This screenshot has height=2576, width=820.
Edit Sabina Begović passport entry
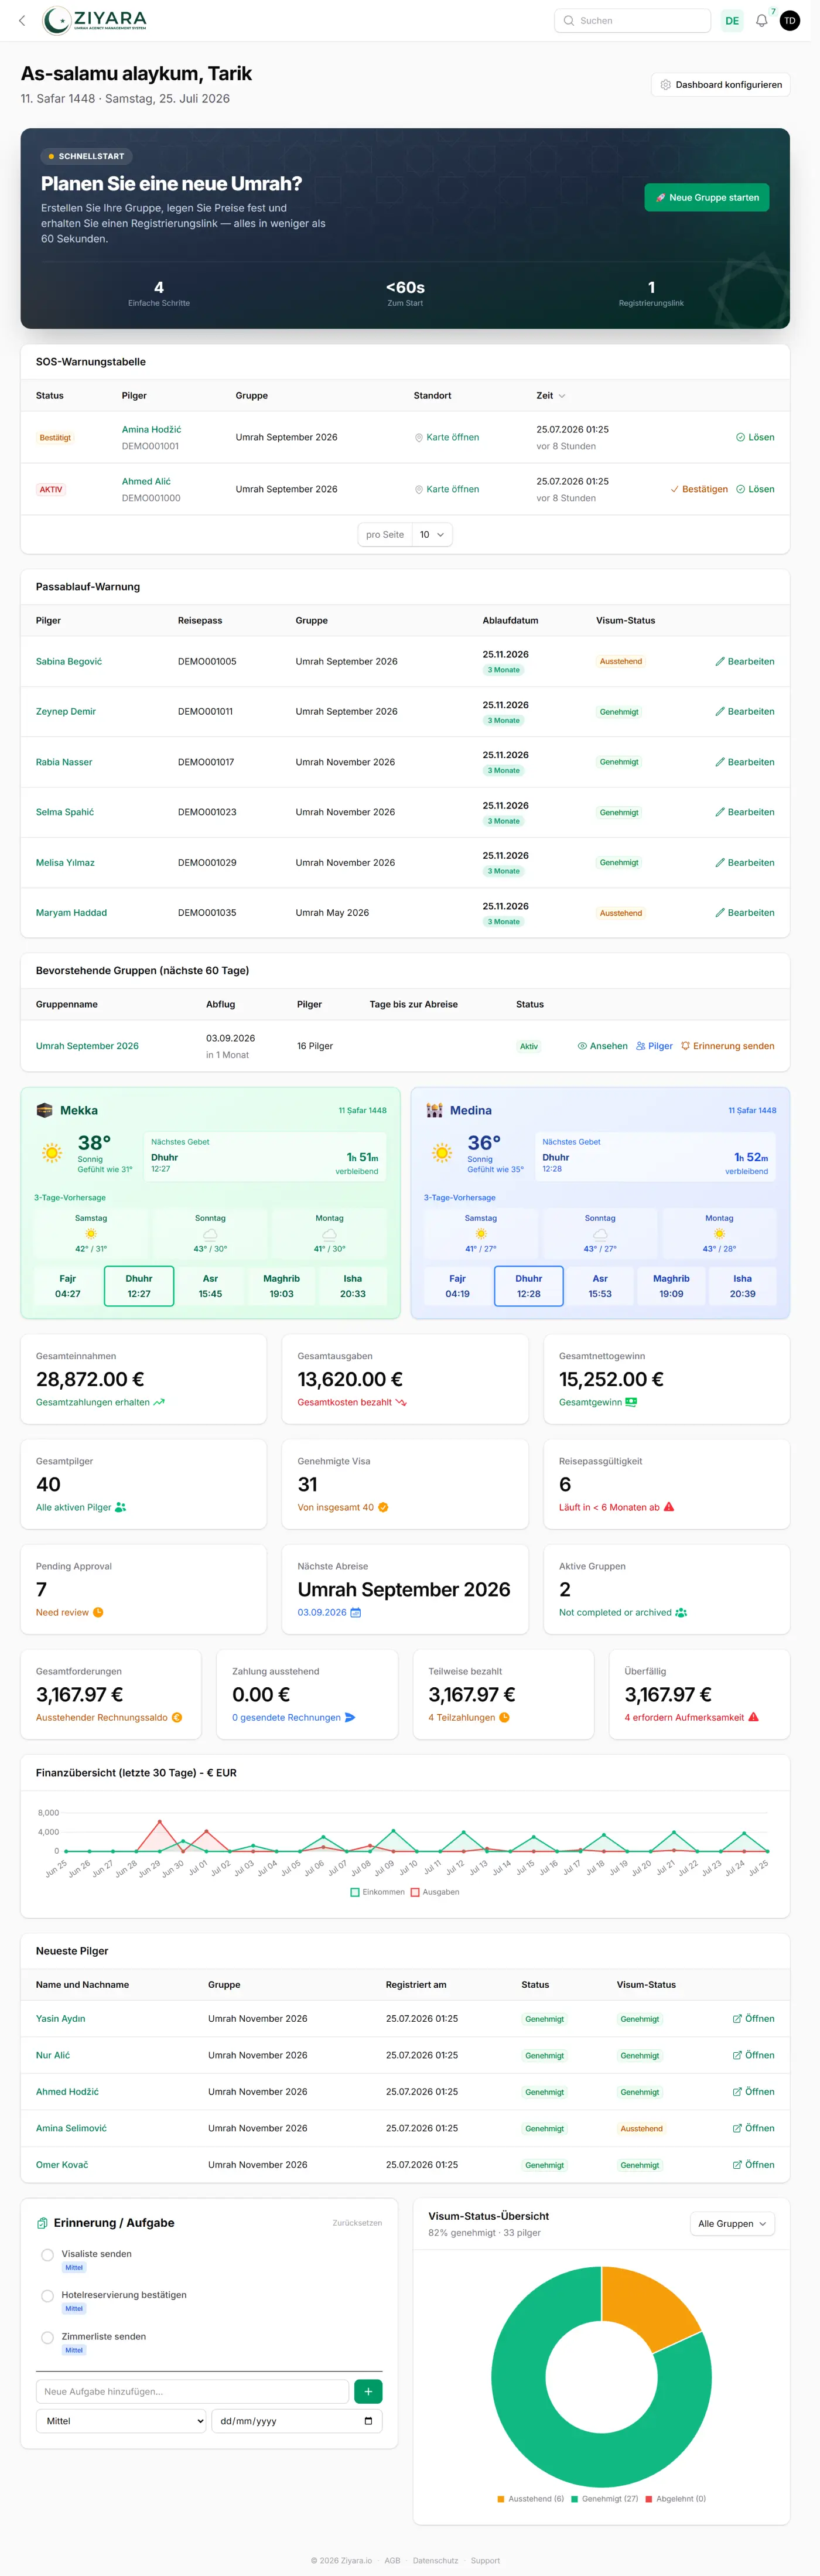tap(744, 661)
